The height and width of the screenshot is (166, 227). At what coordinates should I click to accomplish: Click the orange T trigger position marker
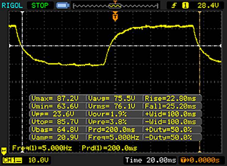tap(115, 17)
